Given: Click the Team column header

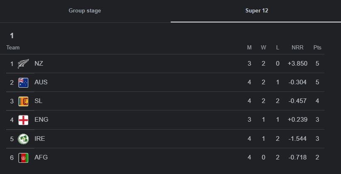Looking at the screenshot, I should (x=13, y=47).
